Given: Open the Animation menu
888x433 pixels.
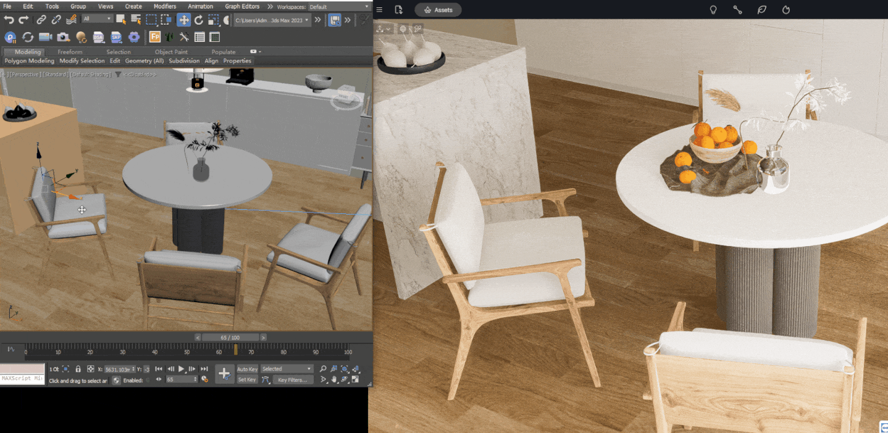Looking at the screenshot, I should (x=201, y=6).
